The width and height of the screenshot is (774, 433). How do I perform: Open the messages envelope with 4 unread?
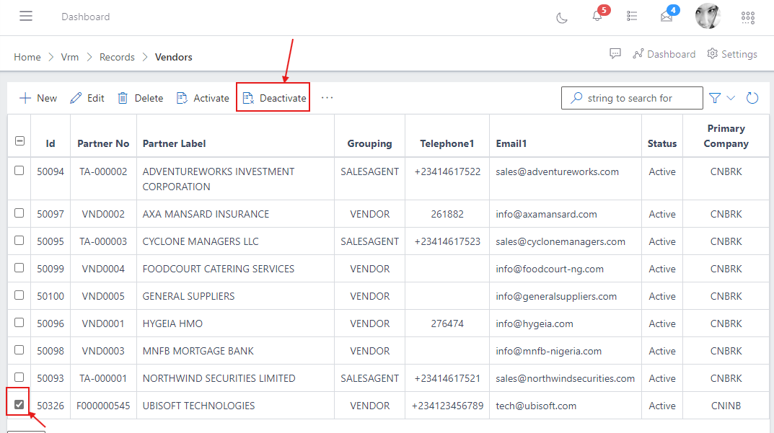(x=667, y=17)
